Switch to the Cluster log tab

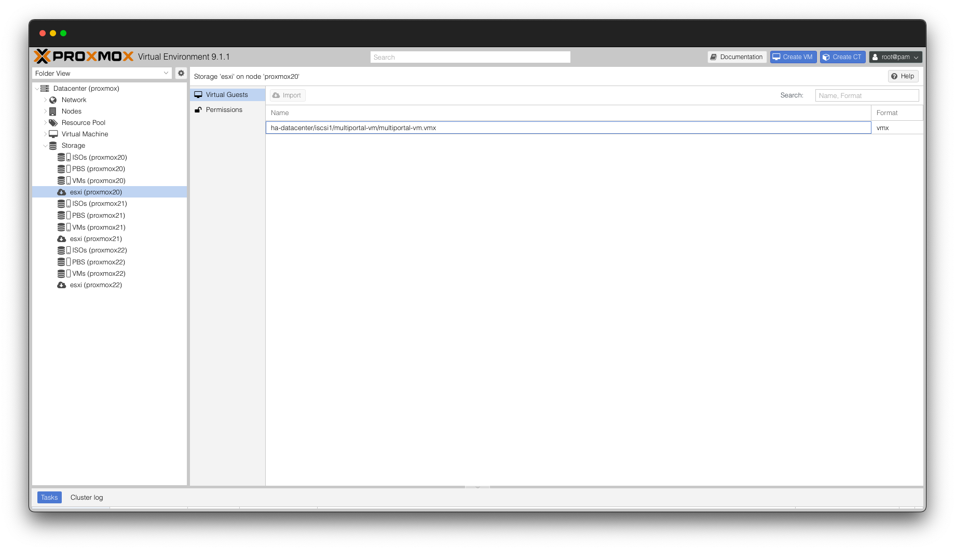87,497
